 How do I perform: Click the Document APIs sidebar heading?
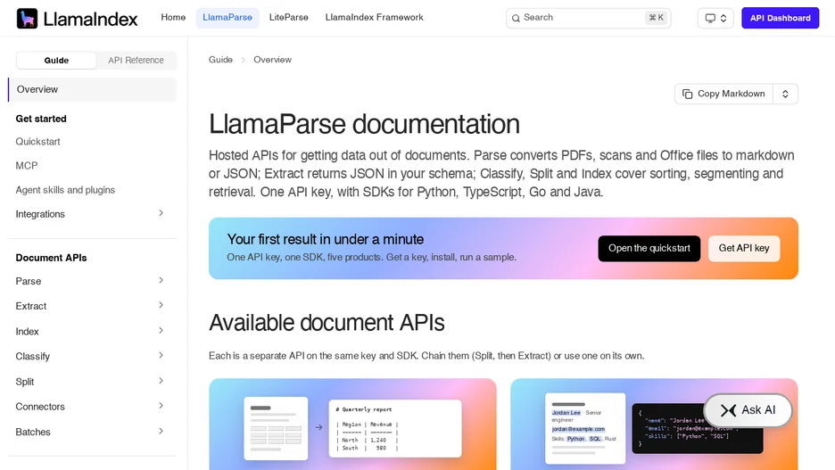[x=51, y=258]
